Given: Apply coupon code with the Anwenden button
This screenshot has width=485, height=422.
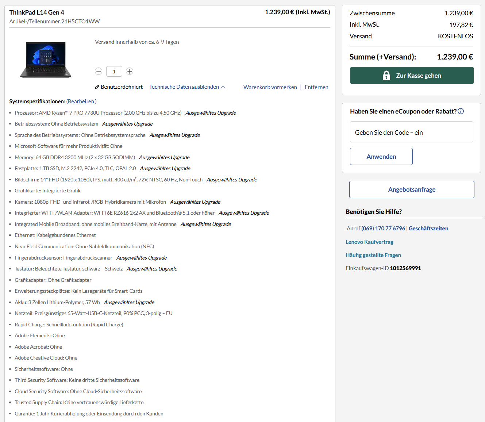Looking at the screenshot, I should pos(381,156).
